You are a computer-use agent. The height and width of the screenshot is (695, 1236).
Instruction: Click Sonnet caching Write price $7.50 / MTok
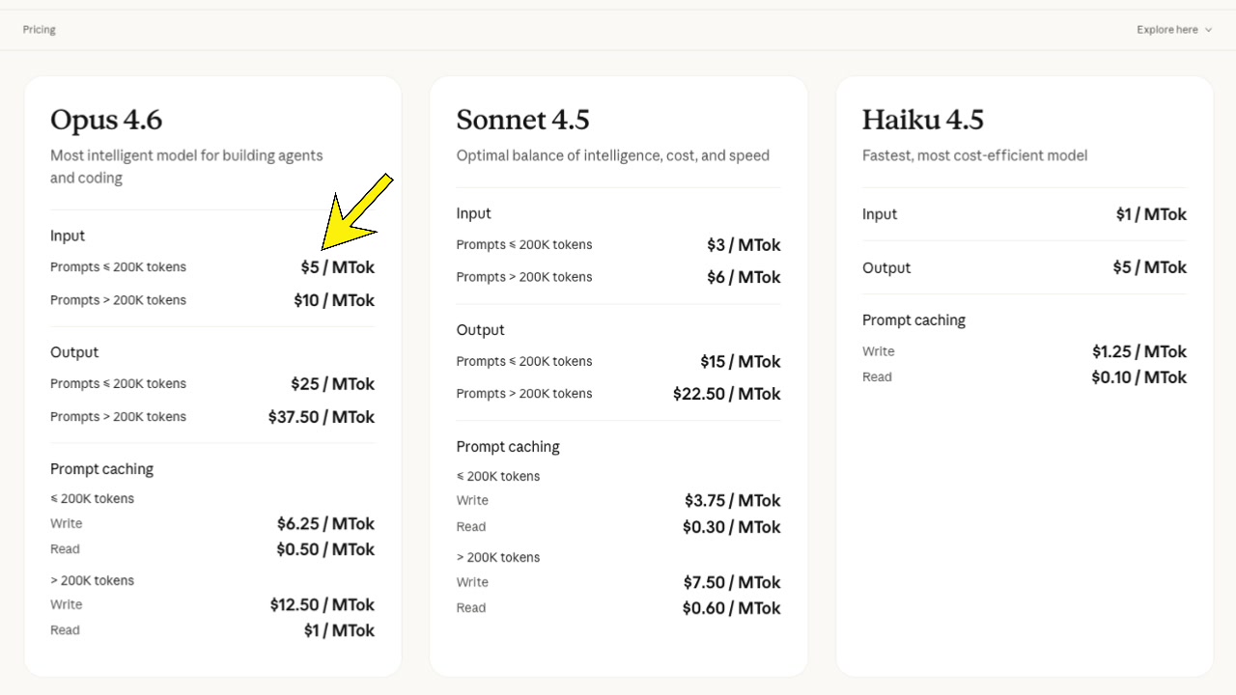pyautogui.click(x=730, y=582)
